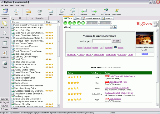Click Tell a Friend icon
The image size is (160, 114).
click(117, 12)
